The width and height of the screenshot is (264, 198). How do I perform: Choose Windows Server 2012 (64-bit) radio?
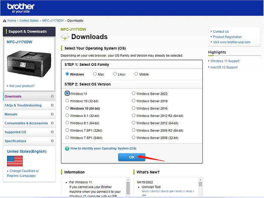[134, 123]
